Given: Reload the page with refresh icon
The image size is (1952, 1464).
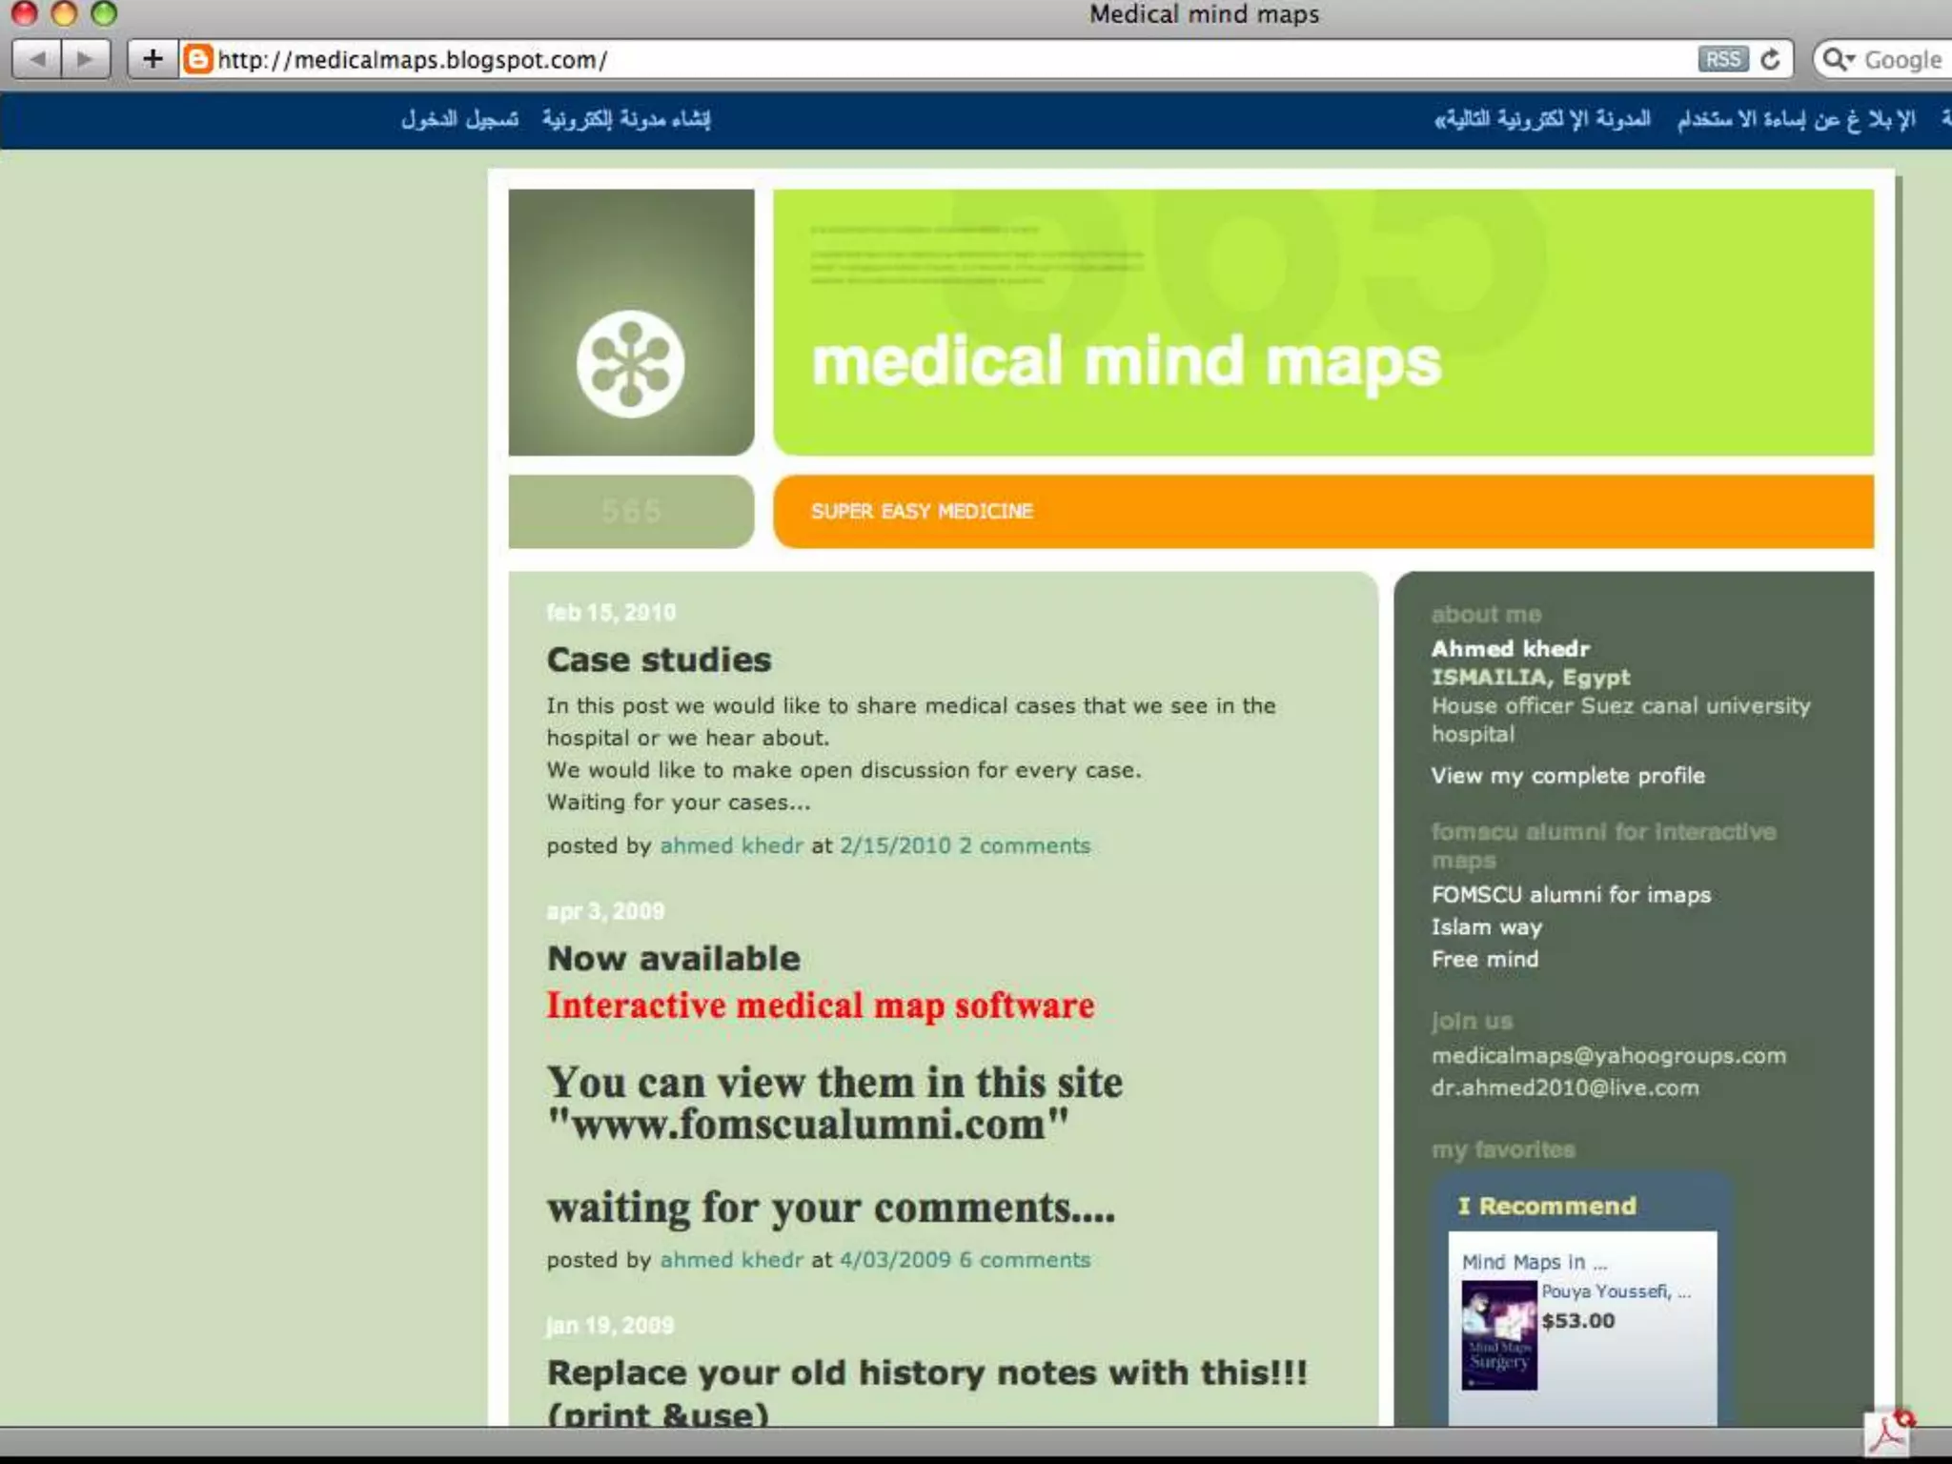Looking at the screenshot, I should [x=1771, y=59].
